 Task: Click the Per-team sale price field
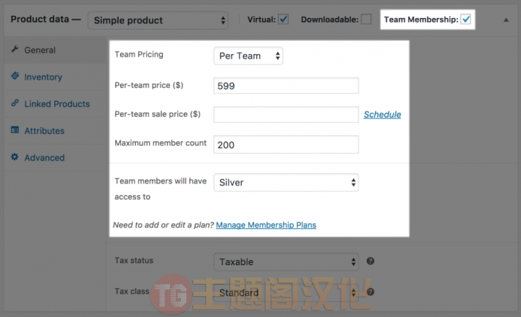(x=286, y=114)
